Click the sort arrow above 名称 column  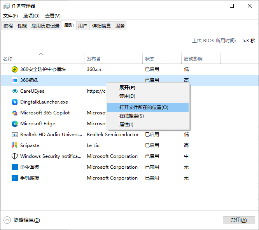(x=41, y=54)
